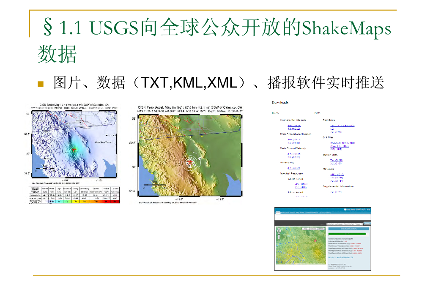
Task: Click the red star marker on ShakeCast map
Action: point(315,240)
